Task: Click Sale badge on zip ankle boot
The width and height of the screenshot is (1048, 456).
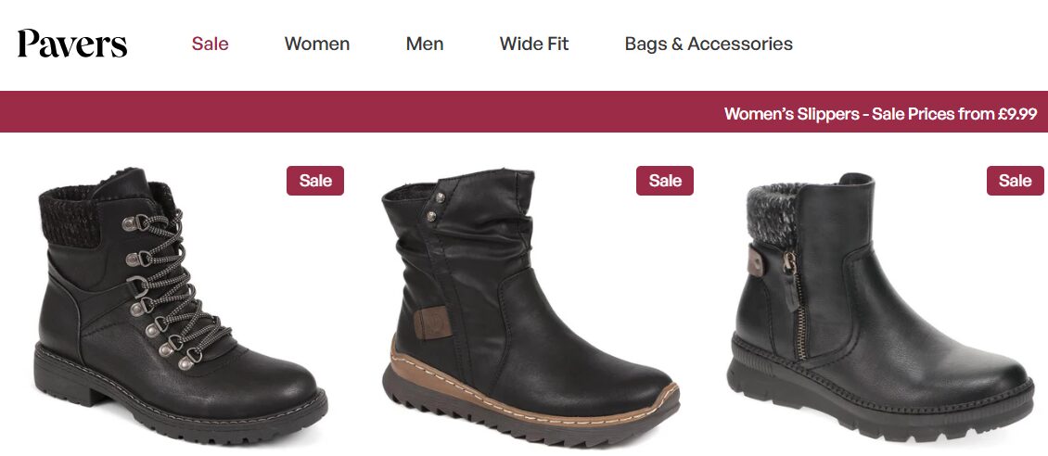Action: tap(1016, 181)
